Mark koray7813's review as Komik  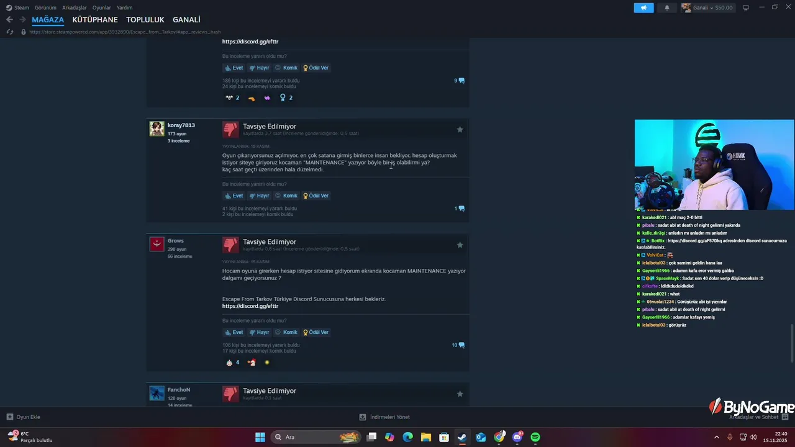coord(286,196)
